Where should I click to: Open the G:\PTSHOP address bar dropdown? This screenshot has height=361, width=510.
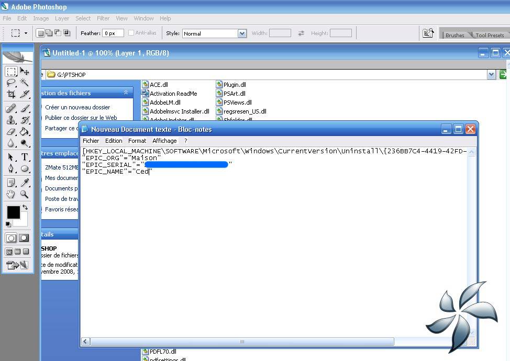coord(491,75)
